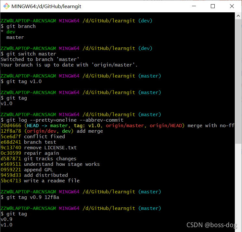
Task: Click the '* dev' branch entry
Action: pos(8,32)
